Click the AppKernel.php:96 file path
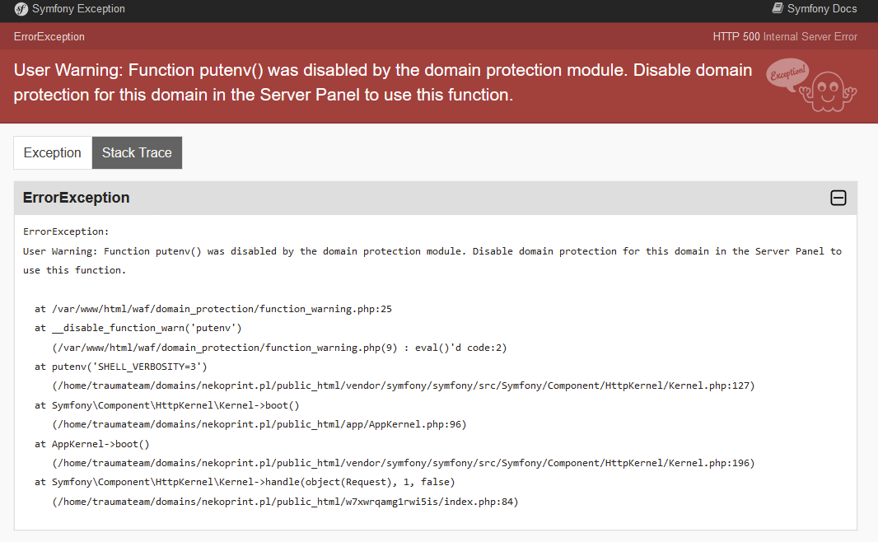 point(259,424)
